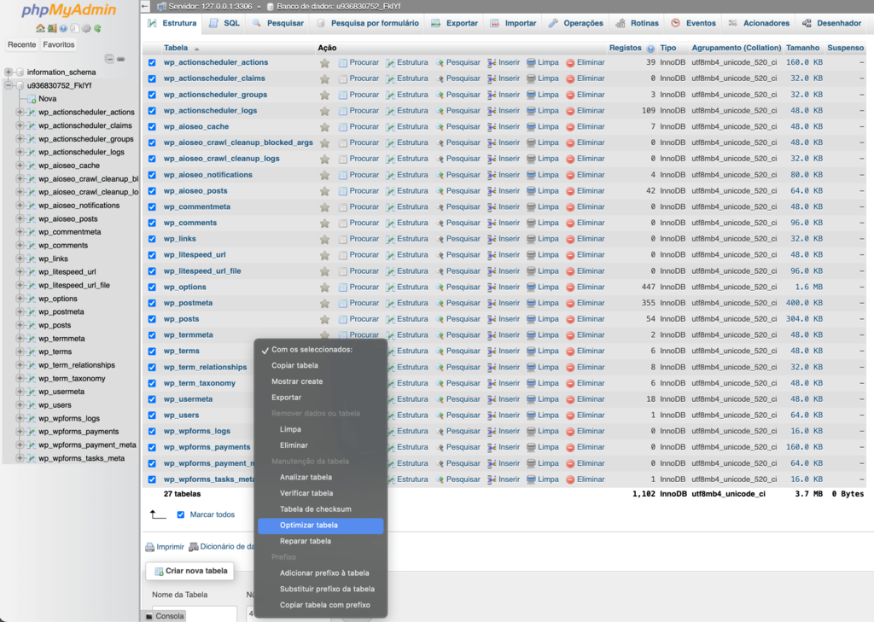Open the navigation settings gear icon

pyautogui.click(x=86, y=28)
